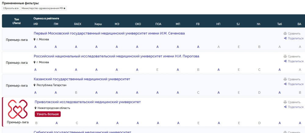Click share icon Поделиться for Сеченова university
The width and height of the screenshot is (305, 133).
pyautogui.click(x=285, y=38)
